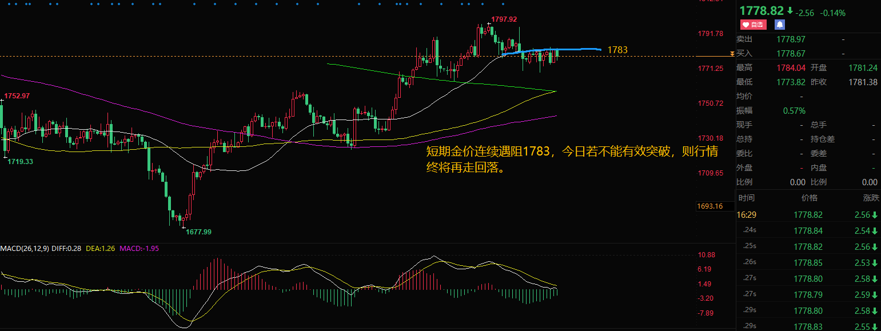Click the 1719.33 price marker
This screenshot has height=331, width=881.
tap(20, 162)
